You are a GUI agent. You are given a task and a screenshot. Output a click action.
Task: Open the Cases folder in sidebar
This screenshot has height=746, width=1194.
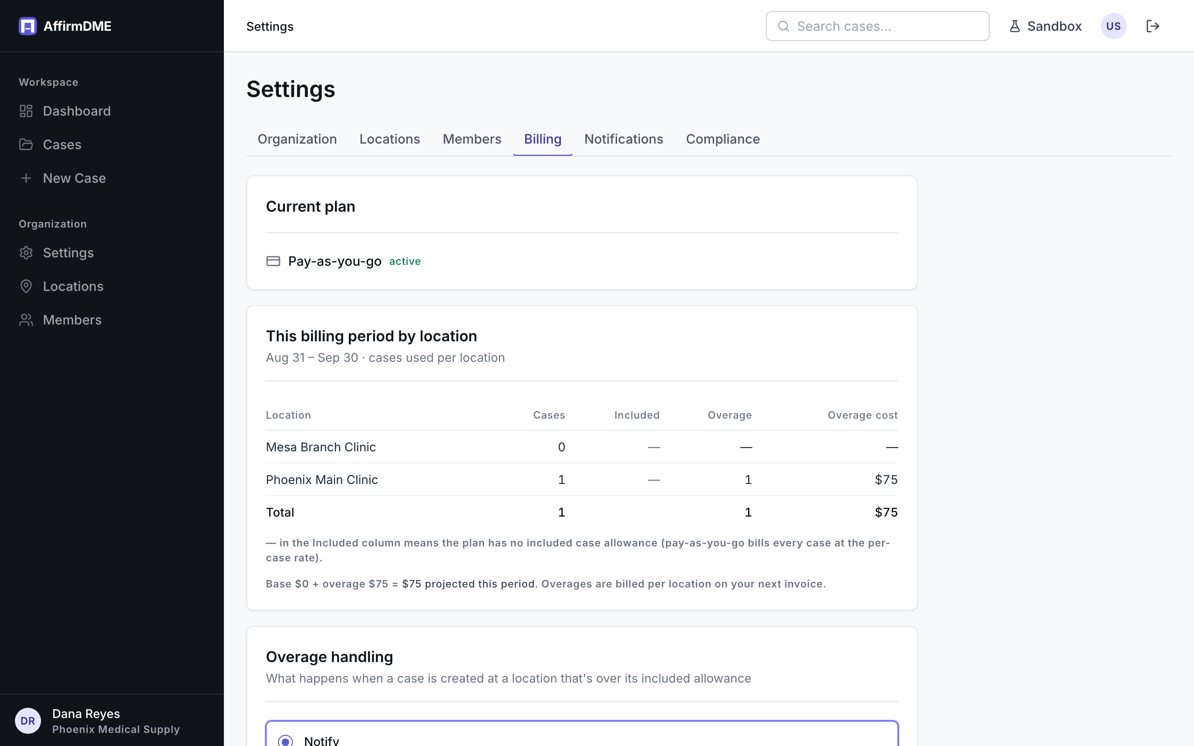pos(50,145)
